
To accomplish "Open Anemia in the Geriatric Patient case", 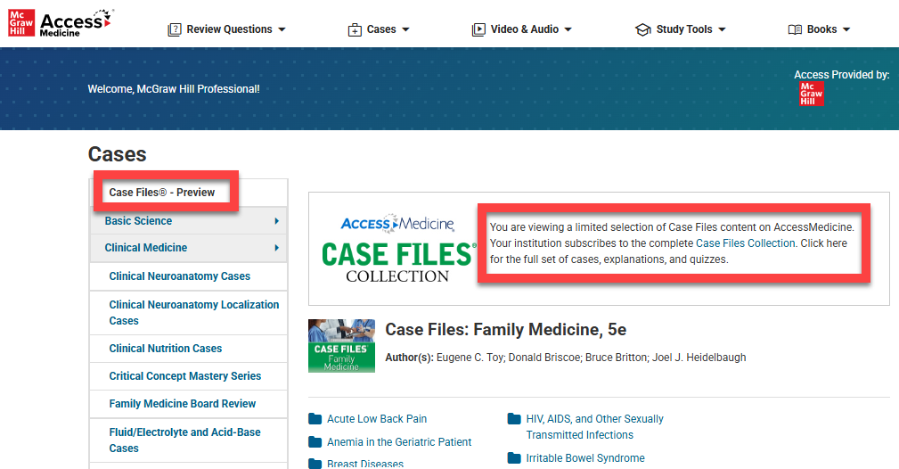I will click(399, 442).
